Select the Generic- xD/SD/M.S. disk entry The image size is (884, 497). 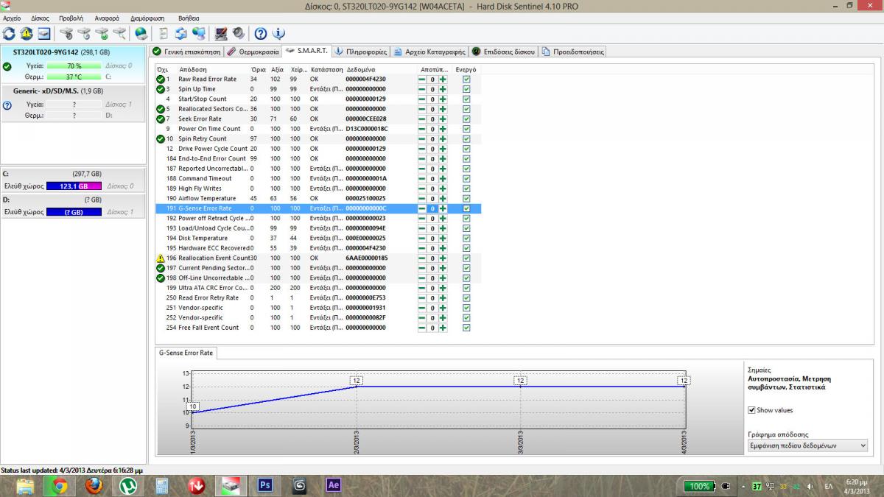(x=72, y=103)
